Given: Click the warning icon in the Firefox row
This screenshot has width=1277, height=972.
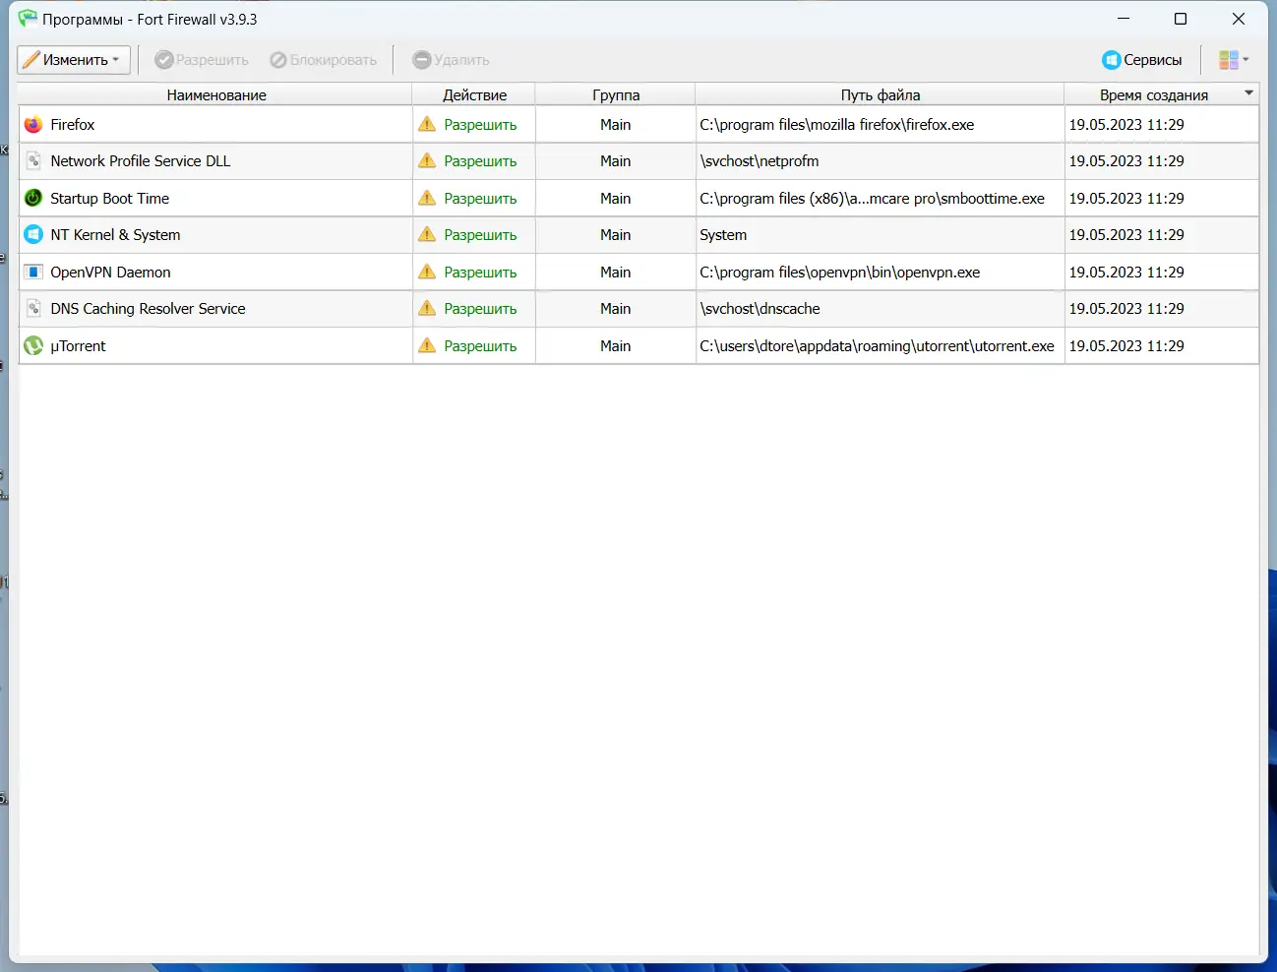Looking at the screenshot, I should [427, 125].
